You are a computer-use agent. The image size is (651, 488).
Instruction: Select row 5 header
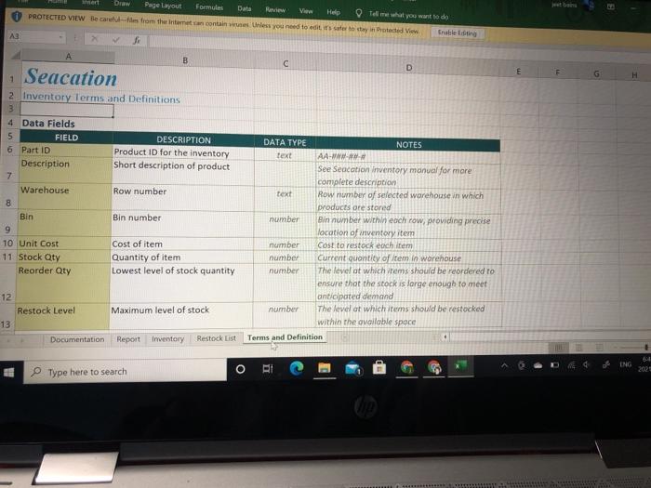10,136
